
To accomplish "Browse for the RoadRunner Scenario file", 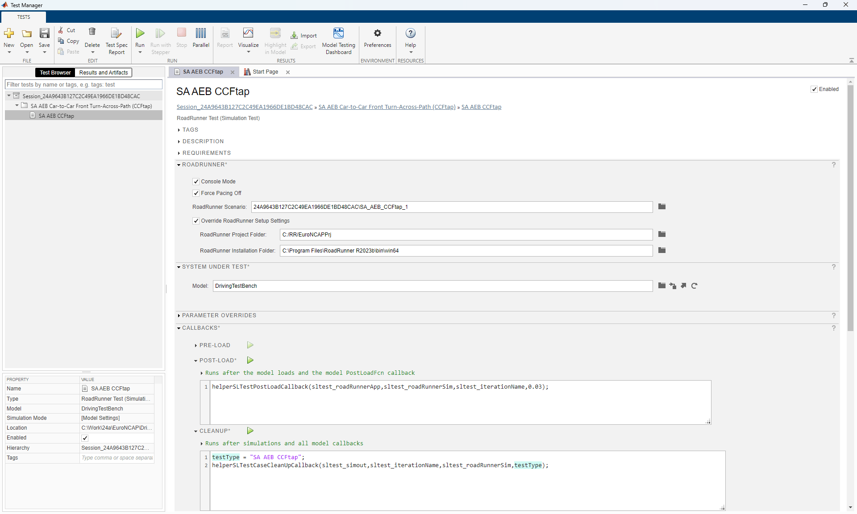I will point(662,207).
